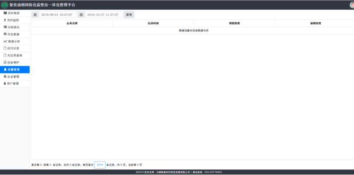The image size is (354, 175).
Task: Click the end date field 2018-10-27 11:37:07
Action: (x=103, y=15)
